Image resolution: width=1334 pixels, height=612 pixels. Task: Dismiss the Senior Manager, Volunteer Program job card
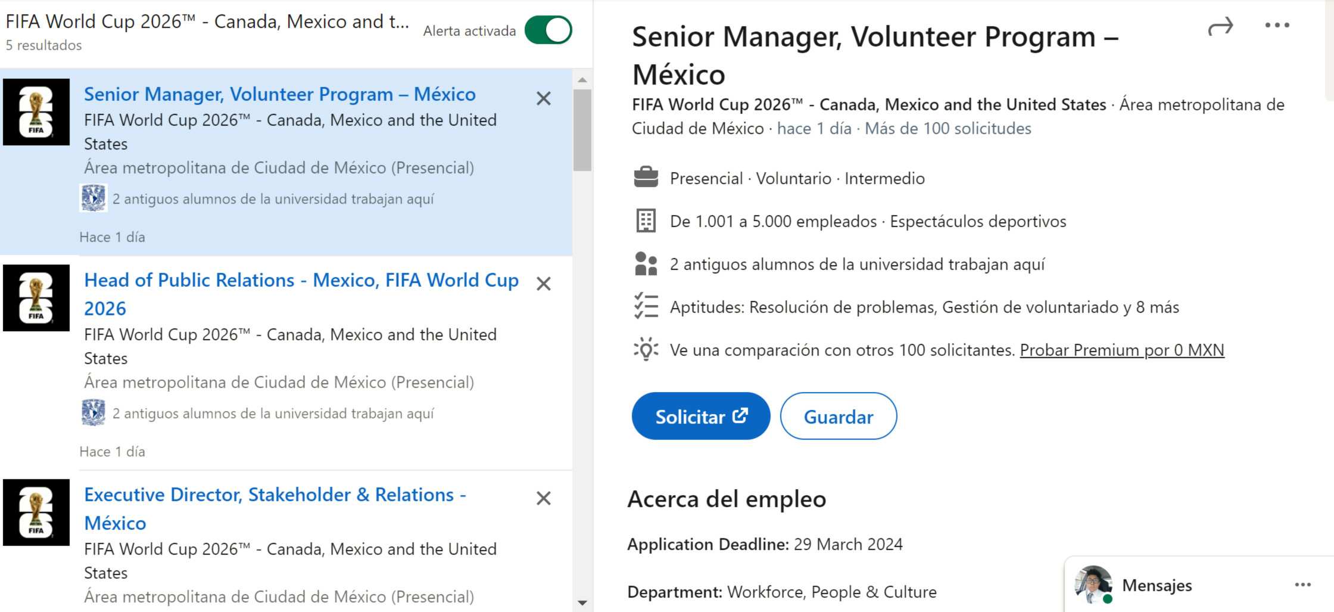tap(543, 98)
